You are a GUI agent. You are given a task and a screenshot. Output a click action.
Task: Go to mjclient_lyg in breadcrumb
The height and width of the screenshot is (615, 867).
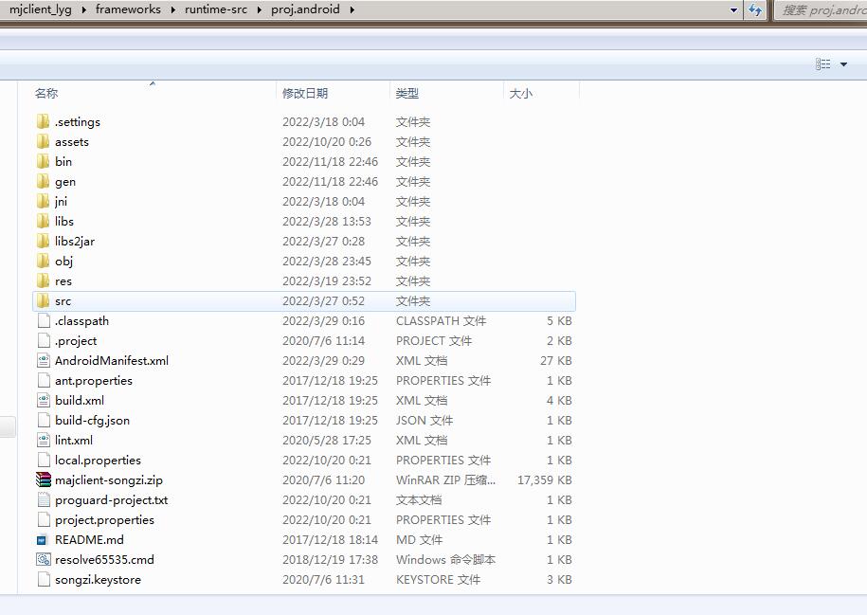pyautogui.click(x=41, y=9)
